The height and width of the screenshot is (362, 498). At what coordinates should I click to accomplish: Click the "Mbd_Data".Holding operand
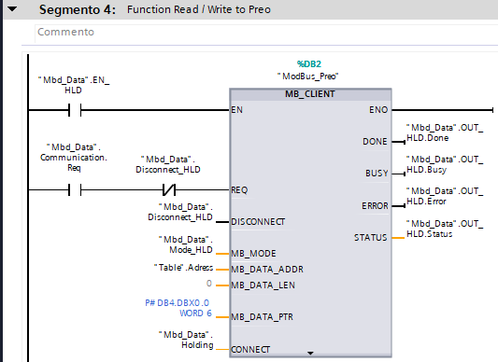pyautogui.click(x=186, y=340)
